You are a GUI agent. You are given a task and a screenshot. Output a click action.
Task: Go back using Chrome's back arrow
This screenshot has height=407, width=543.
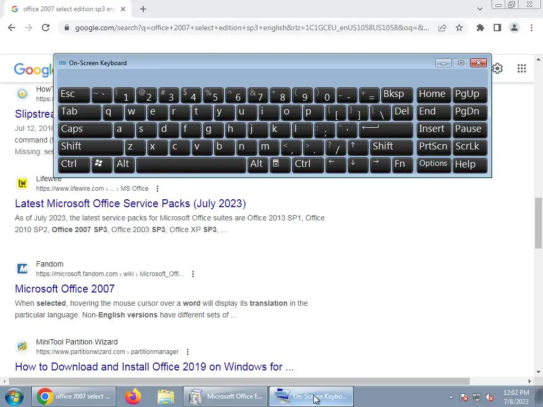click(x=12, y=28)
